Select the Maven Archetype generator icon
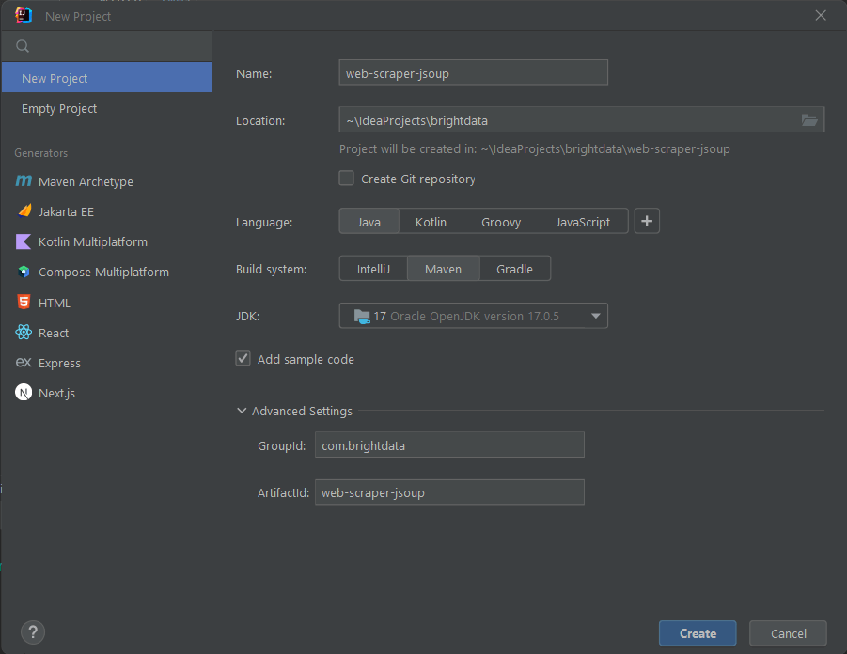Image resolution: width=847 pixels, height=654 pixels. (24, 181)
